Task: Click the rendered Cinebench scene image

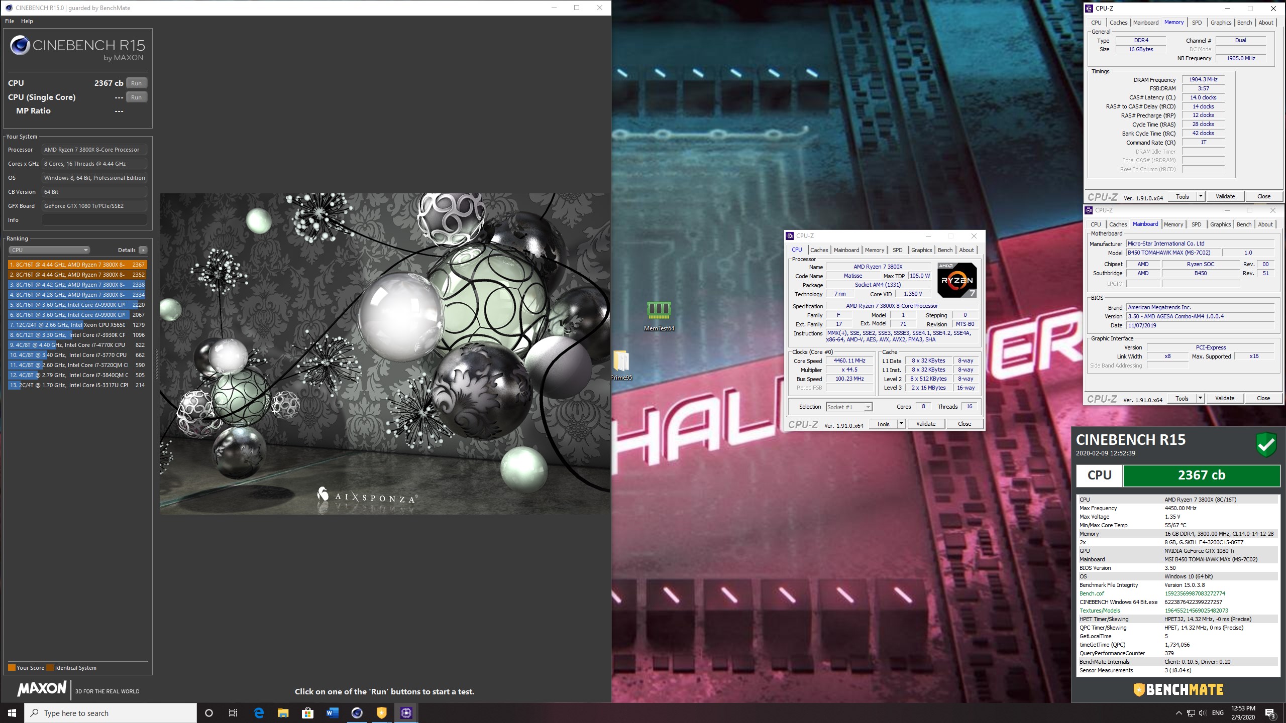Action: point(384,354)
